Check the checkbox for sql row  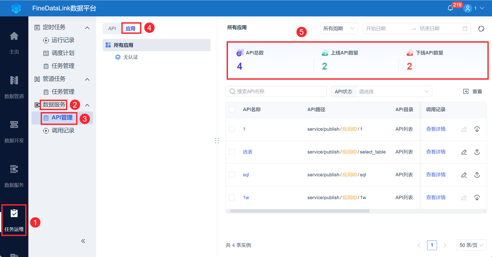click(232, 175)
